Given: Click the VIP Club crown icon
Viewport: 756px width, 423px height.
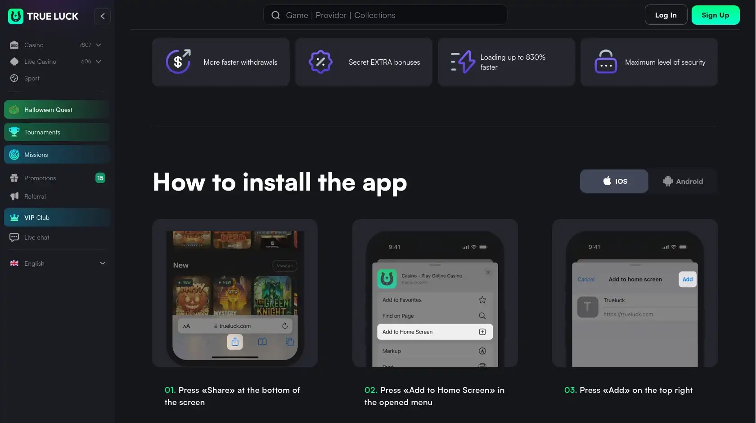Looking at the screenshot, I should [x=14, y=218].
